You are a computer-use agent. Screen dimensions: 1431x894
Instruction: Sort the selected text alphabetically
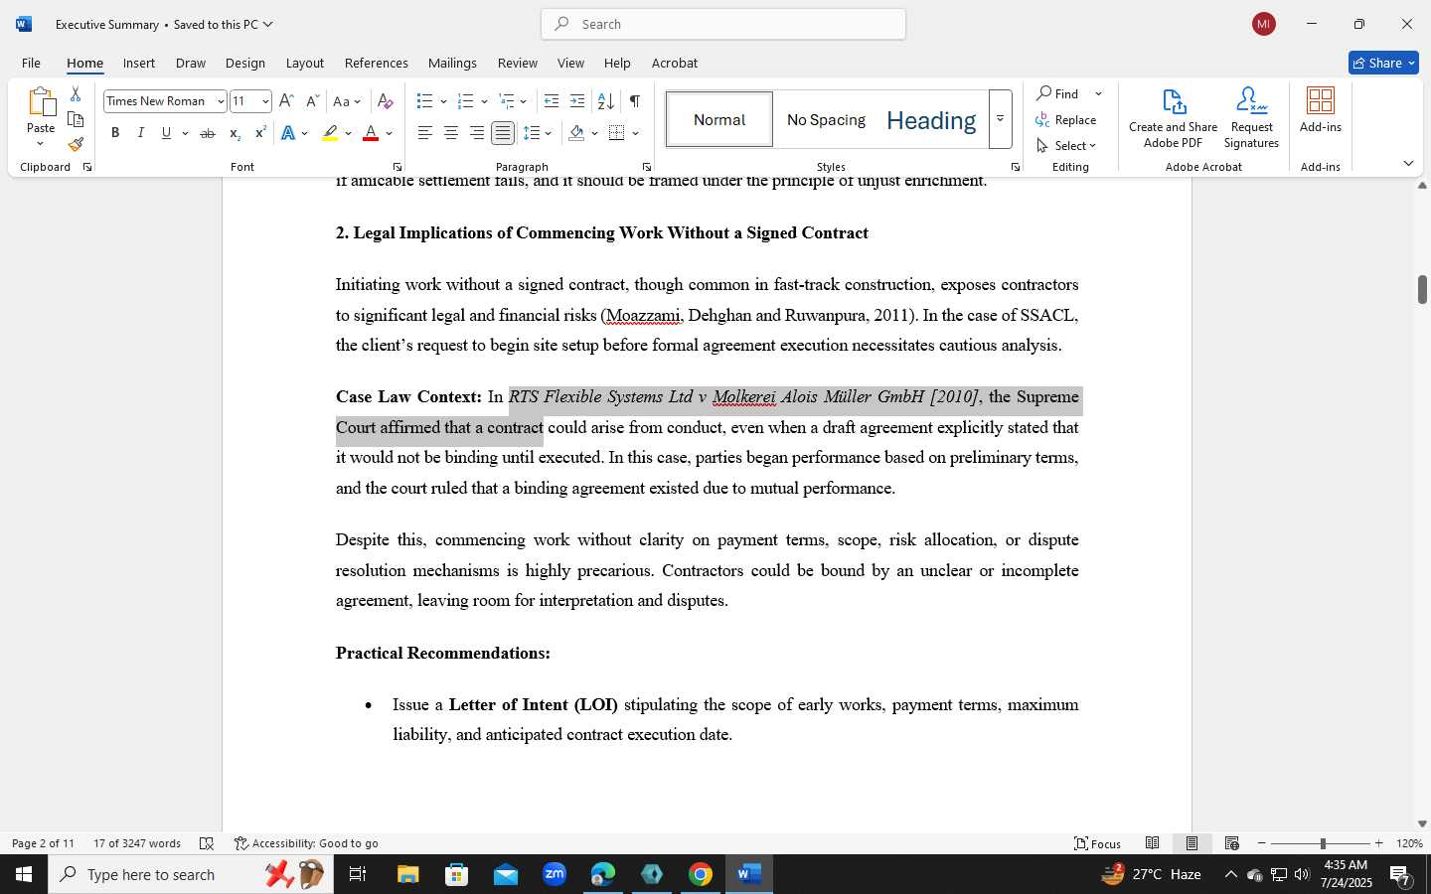pos(605,101)
